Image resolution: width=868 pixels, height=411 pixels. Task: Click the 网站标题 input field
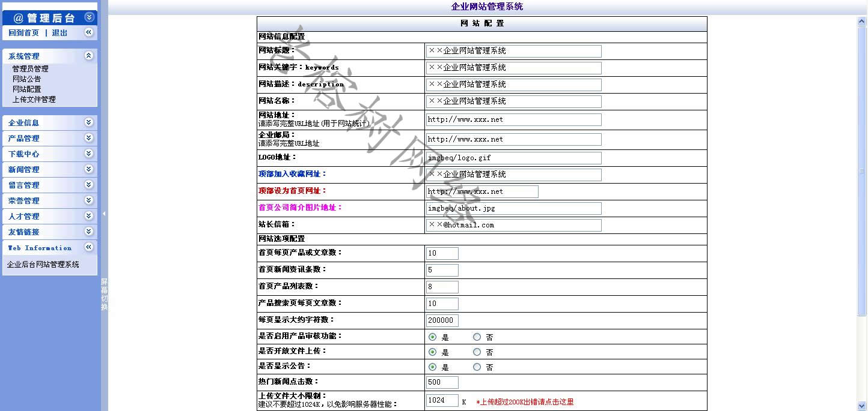click(x=514, y=51)
